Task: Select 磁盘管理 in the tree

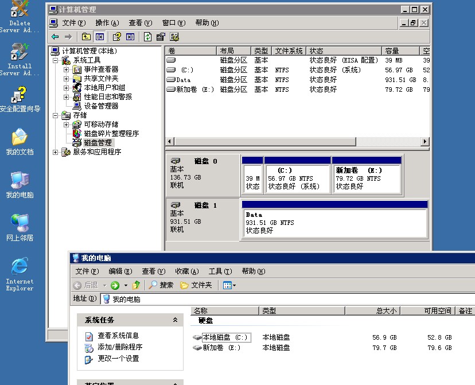Action: (98, 143)
